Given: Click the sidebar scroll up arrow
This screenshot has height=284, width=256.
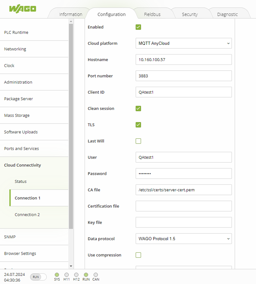Looking at the screenshot, I should (71, 21).
